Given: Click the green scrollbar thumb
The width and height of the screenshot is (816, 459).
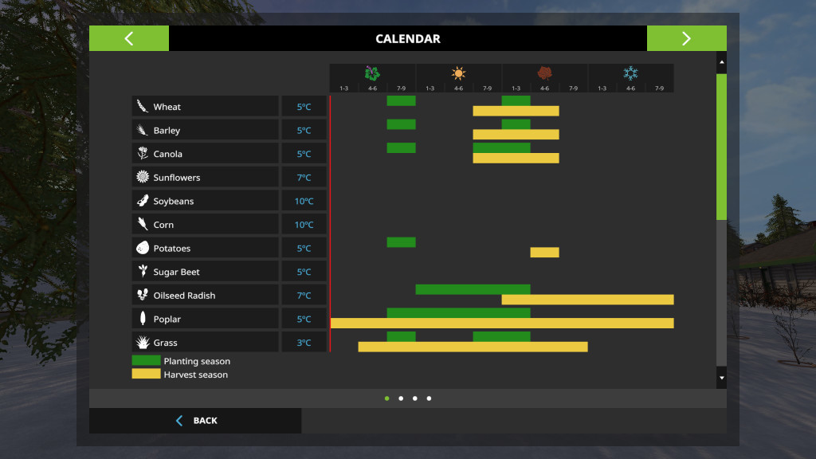Looking at the screenshot, I should click(721, 147).
